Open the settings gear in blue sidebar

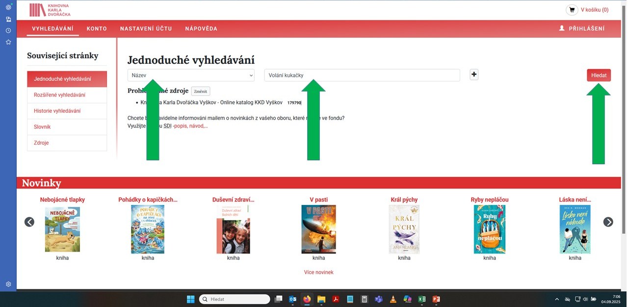point(8,284)
